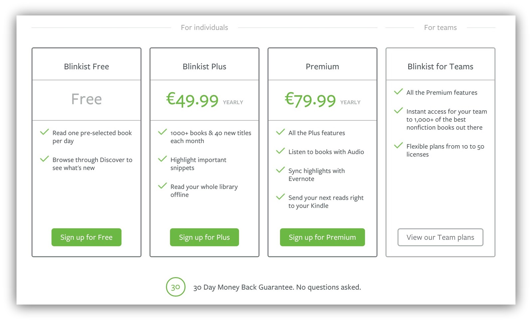The height and width of the screenshot is (322, 532).
Task: Click checkmark beside Flexible plans licenses
Action: 399,145
